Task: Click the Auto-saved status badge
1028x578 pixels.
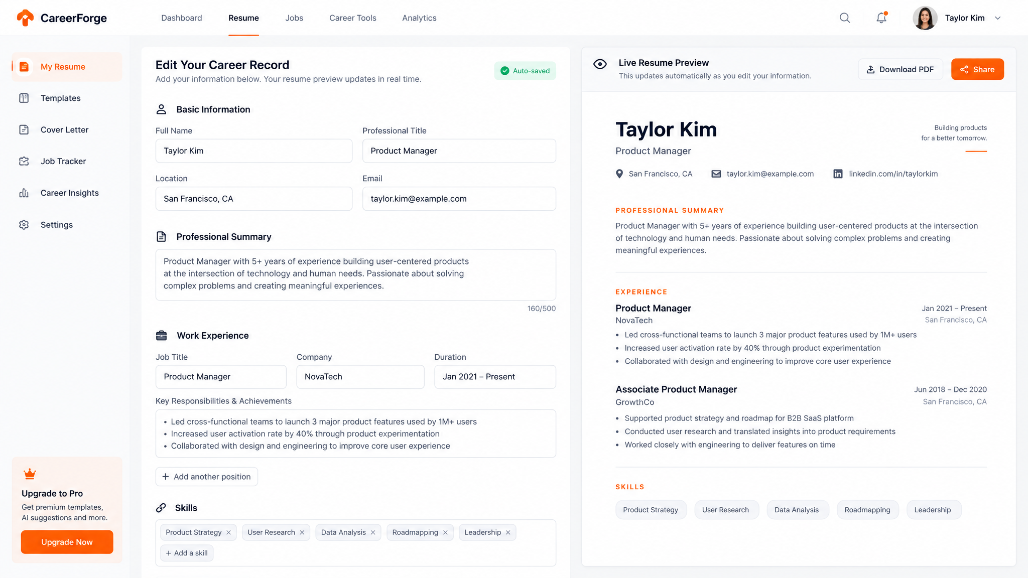Action: point(525,71)
